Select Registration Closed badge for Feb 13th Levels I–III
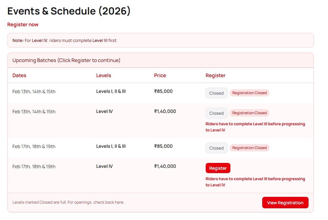Screen dimensions: 328x220 point(249,93)
